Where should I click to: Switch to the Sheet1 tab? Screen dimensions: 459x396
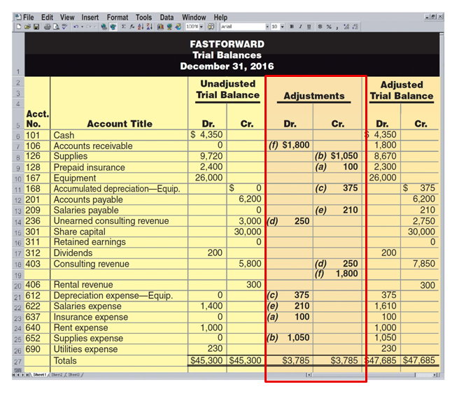(x=39, y=374)
